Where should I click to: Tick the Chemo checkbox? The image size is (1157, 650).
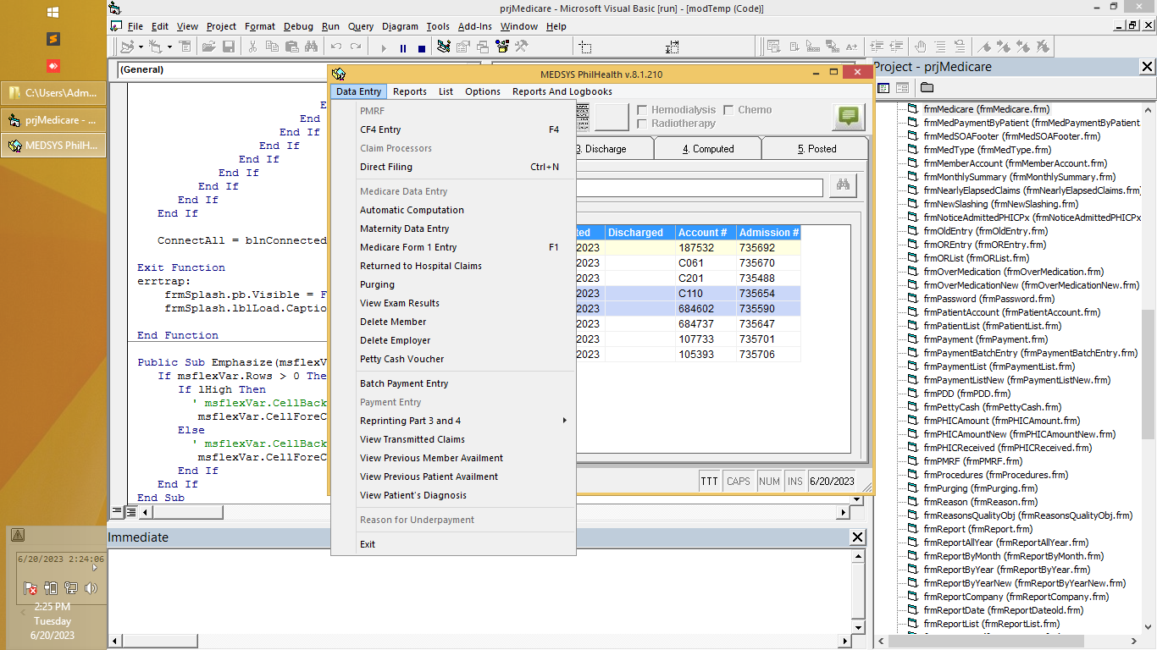728,110
